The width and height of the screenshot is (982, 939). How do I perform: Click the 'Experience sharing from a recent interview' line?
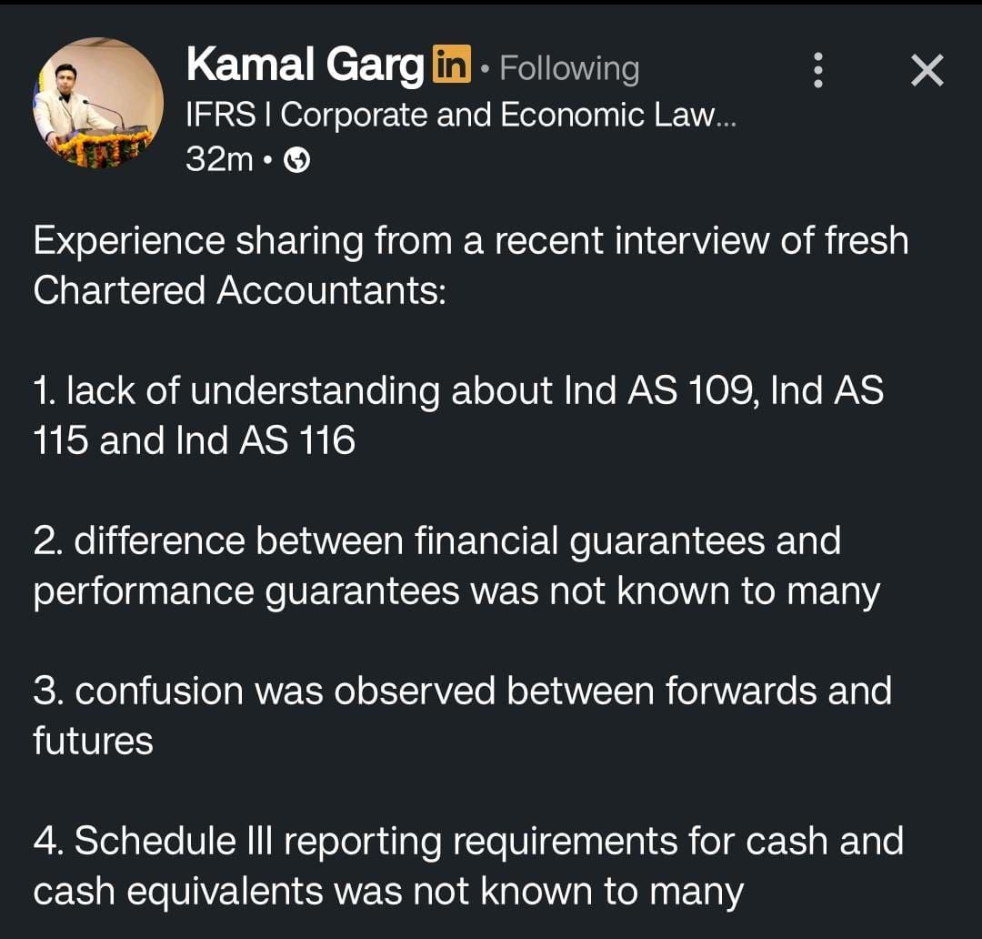click(470, 241)
